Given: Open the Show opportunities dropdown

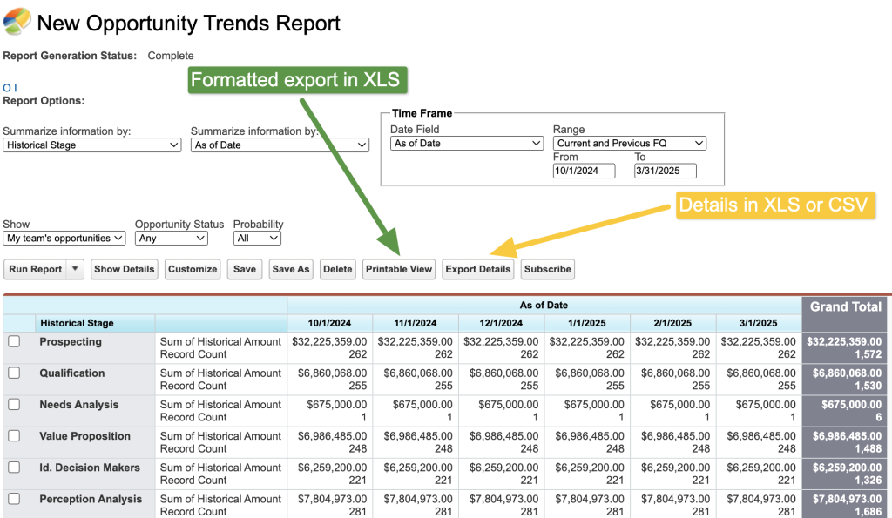Looking at the screenshot, I should (x=64, y=239).
